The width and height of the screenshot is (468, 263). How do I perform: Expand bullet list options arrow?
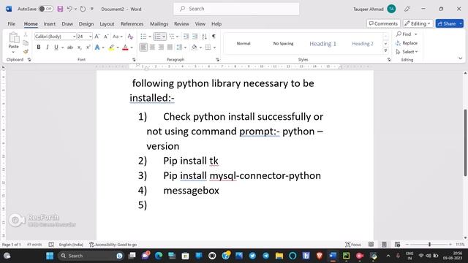(150, 37)
